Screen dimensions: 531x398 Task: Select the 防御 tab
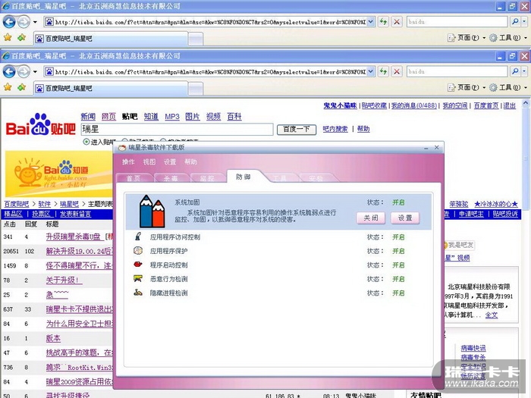click(244, 177)
